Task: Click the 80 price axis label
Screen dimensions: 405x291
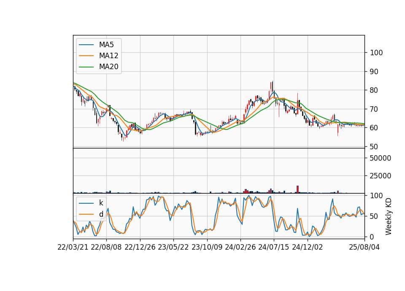Action: tap(374, 90)
